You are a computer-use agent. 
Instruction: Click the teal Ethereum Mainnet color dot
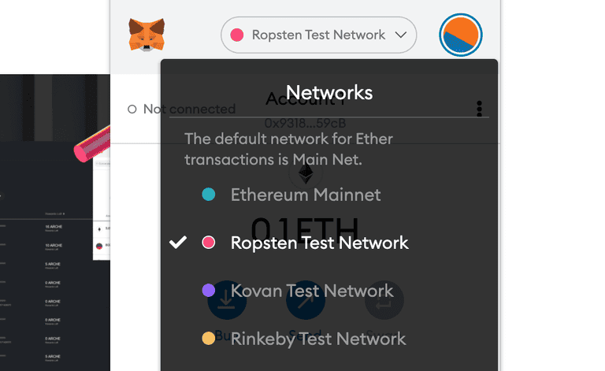point(209,195)
